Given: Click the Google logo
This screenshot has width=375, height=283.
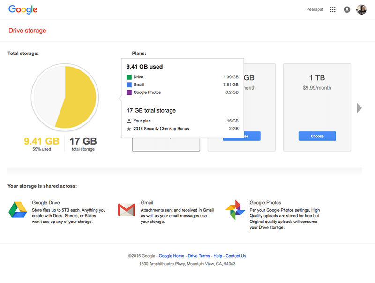Looking at the screenshot, I should tap(23, 9).
